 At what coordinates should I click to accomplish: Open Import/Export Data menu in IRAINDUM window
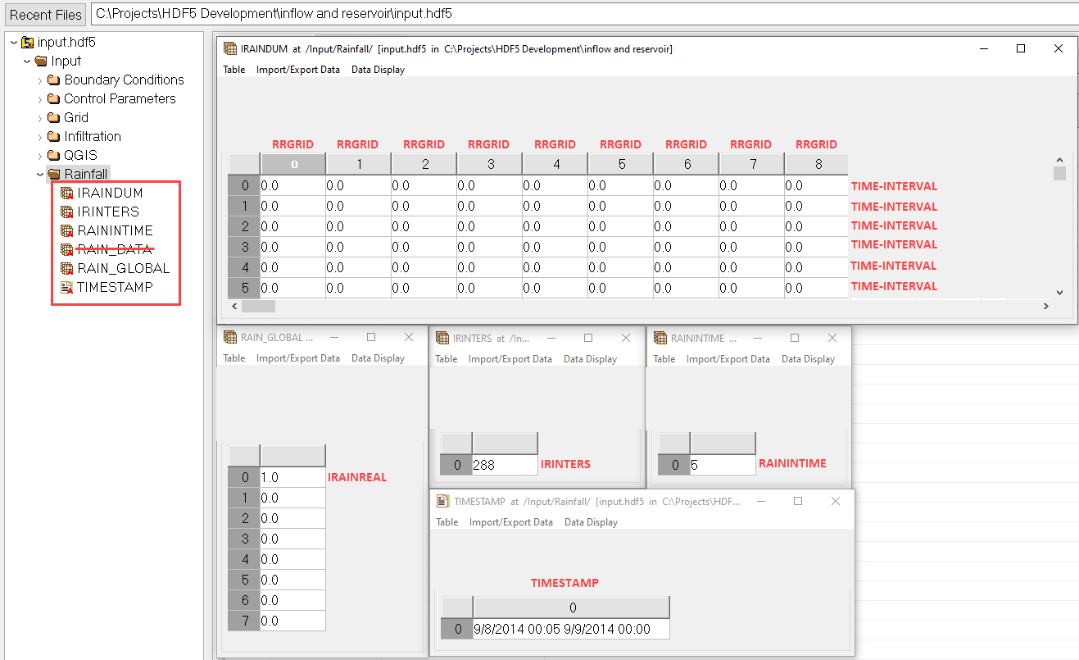[297, 70]
